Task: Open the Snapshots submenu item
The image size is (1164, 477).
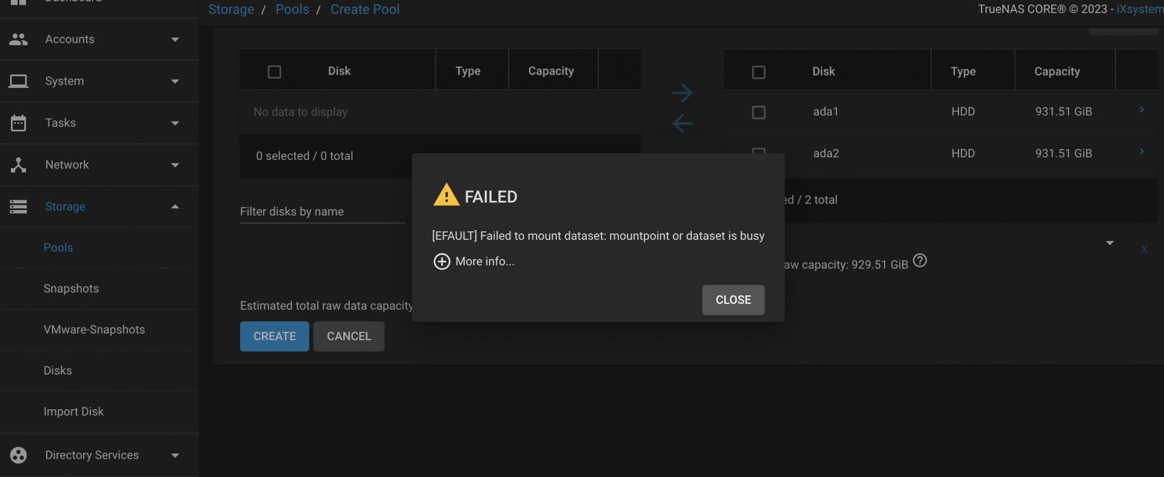Action: (71, 289)
